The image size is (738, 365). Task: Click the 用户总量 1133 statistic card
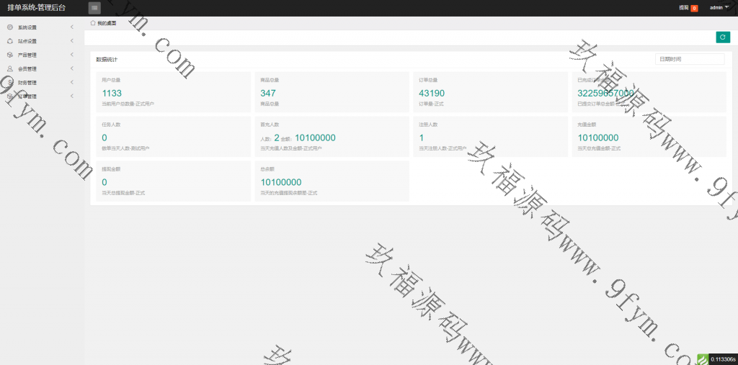[173, 91]
